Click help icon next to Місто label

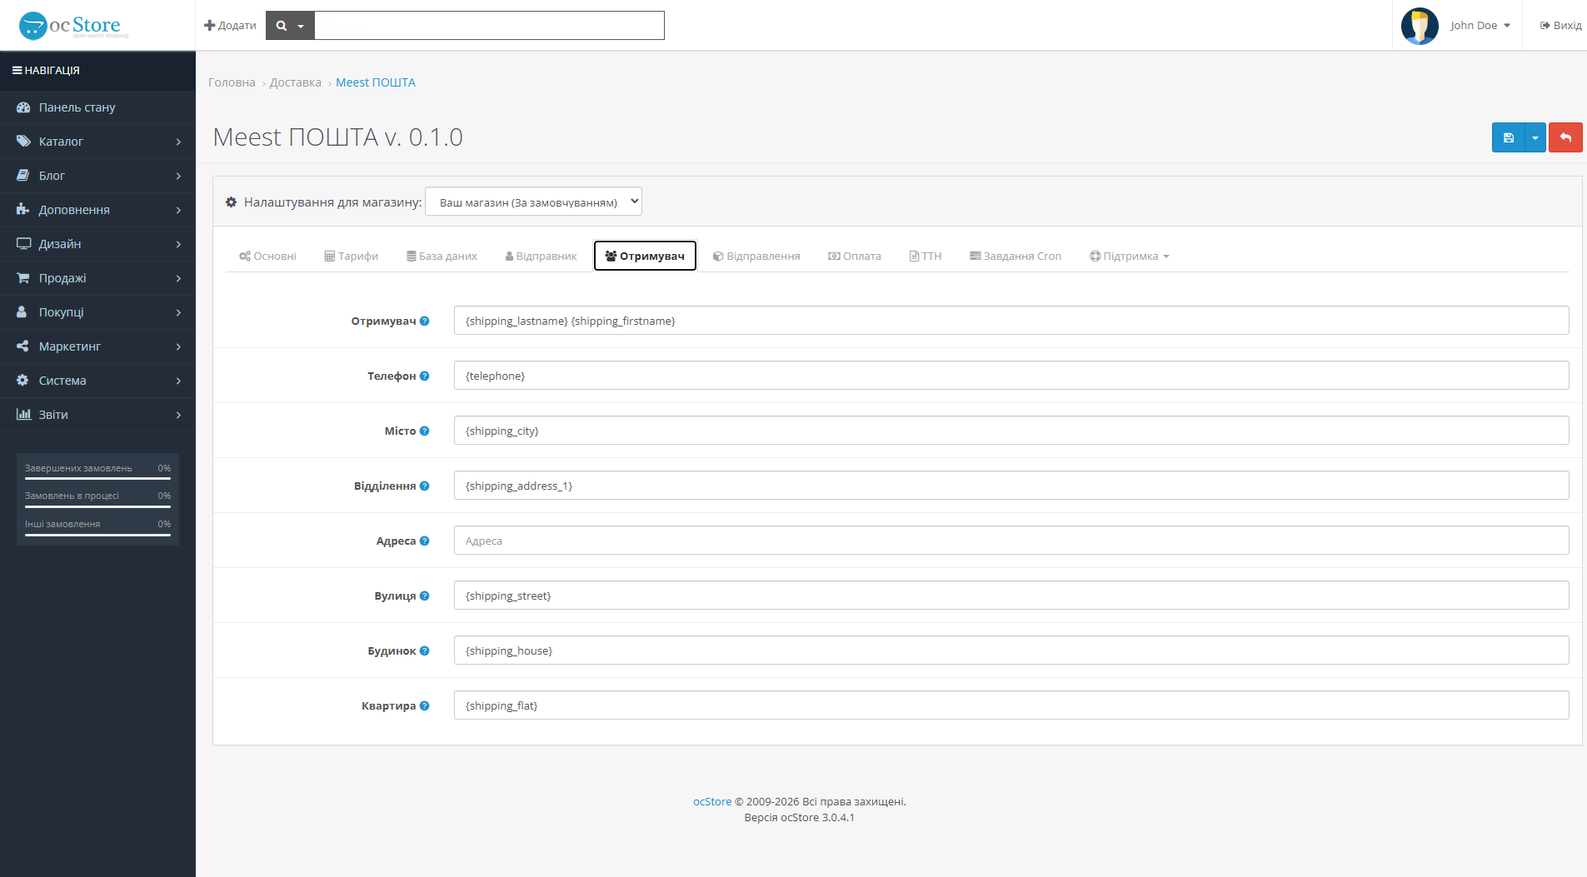point(425,431)
